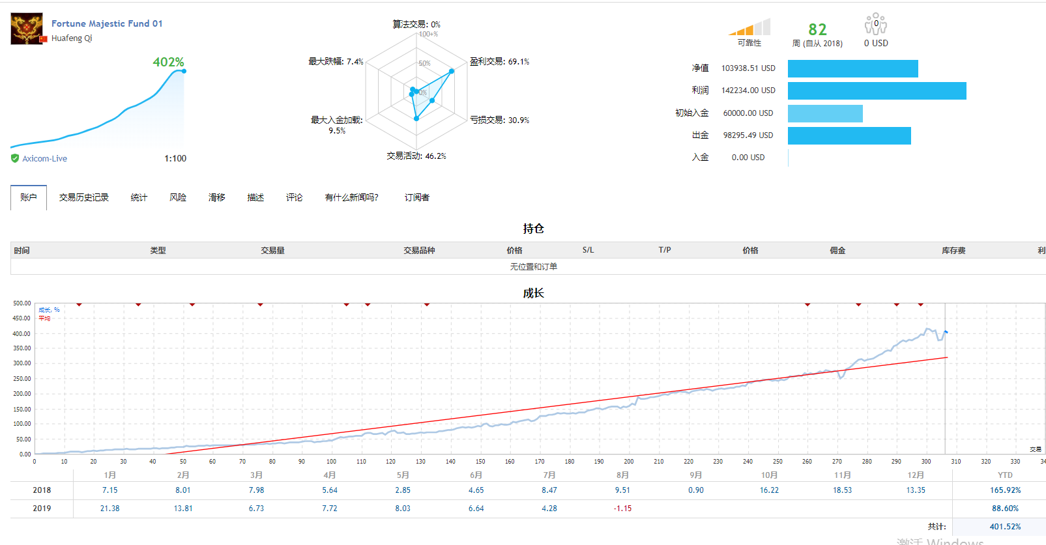Click the 最大跌幅: 7.4% radar label
The image size is (1046, 545).
point(336,61)
